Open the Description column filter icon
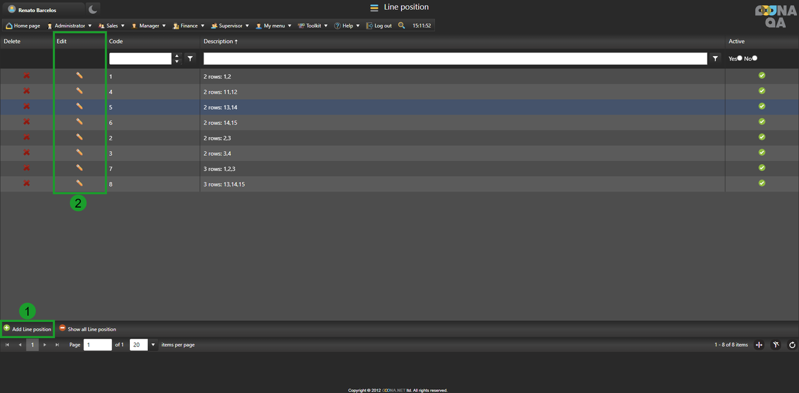Viewport: 799px width, 393px height. [715, 58]
